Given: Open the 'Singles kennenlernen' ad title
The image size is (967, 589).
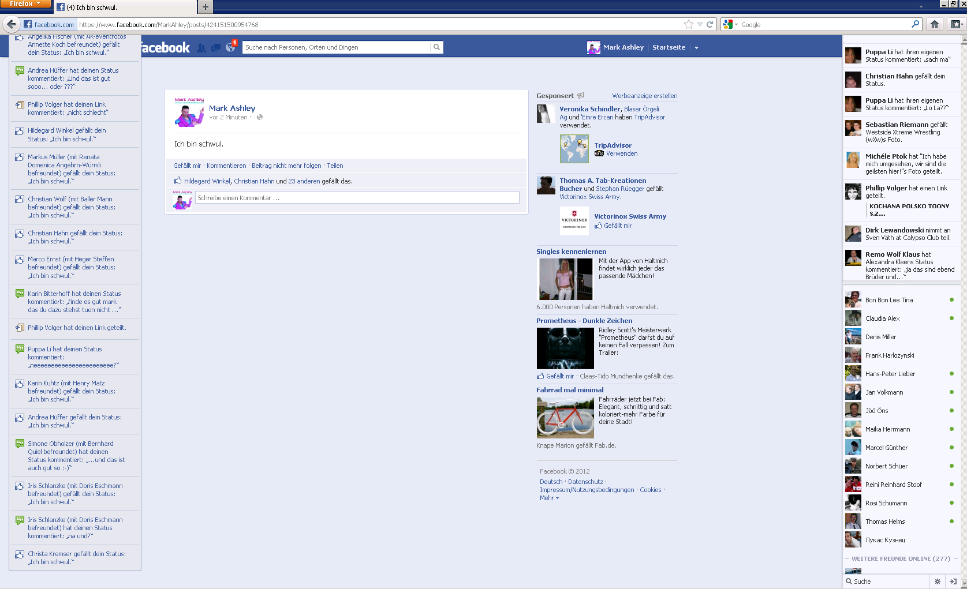Looking at the screenshot, I should (x=571, y=252).
